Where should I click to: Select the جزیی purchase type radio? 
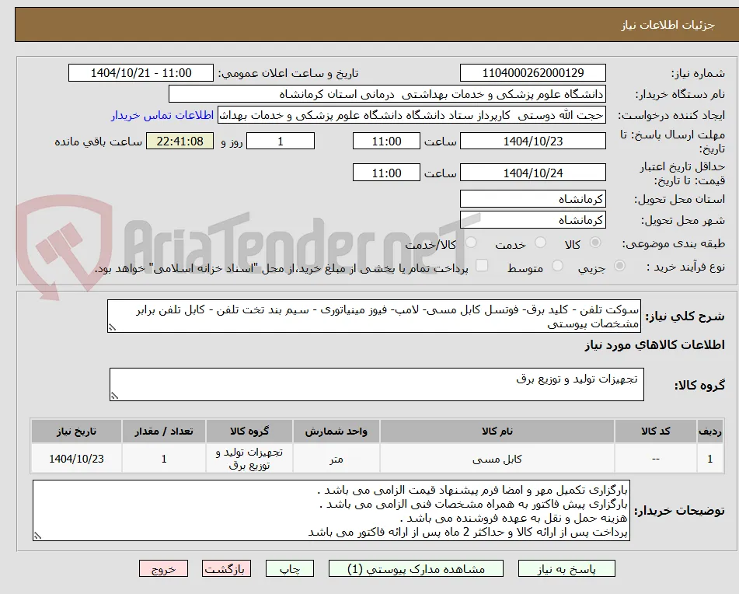619,266
